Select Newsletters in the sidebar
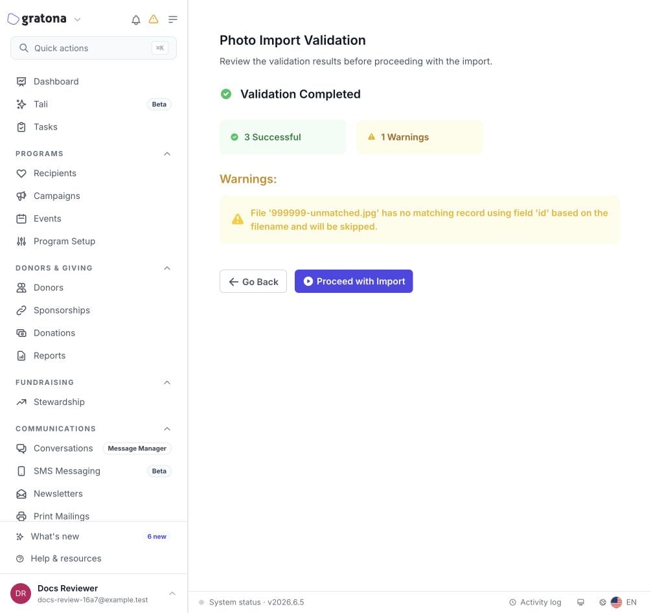651x613 pixels. [93, 494]
